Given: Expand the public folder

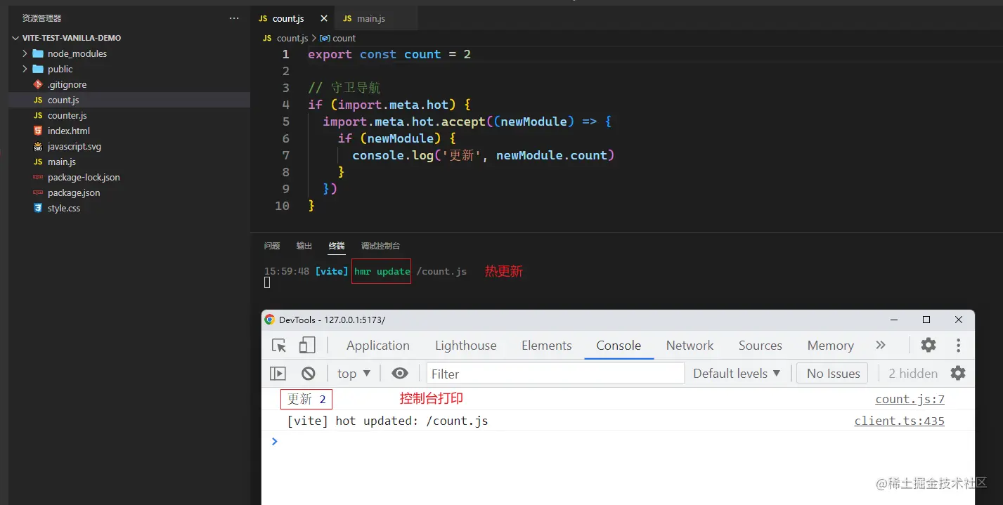Looking at the screenshot, I should 60,69.
